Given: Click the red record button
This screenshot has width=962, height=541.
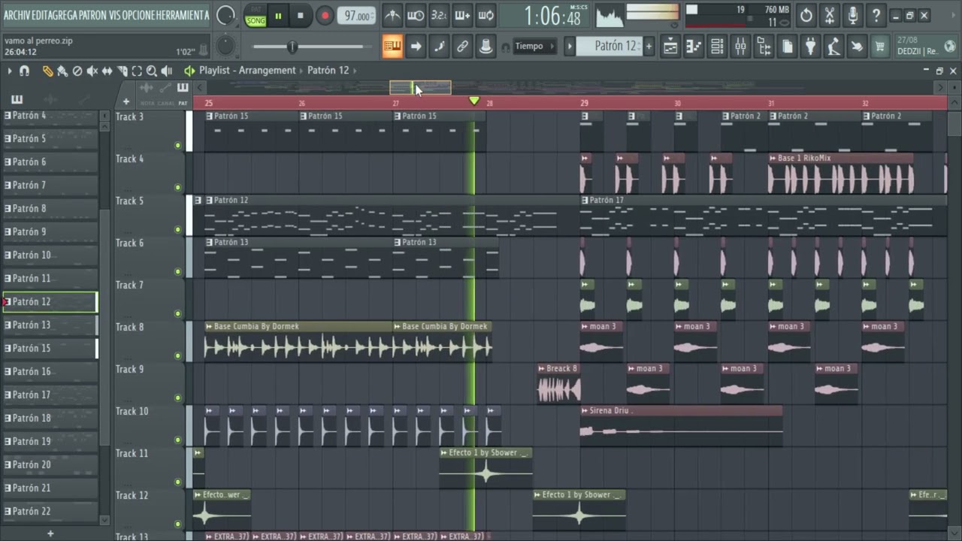Looking at the screenshot, I should coord(325,15).
